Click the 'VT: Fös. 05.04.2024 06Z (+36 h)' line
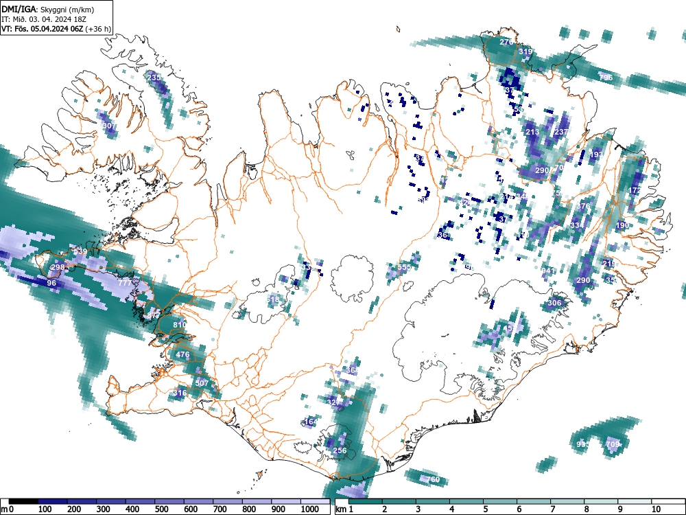The image size is (686, 515). pos(56,29)
